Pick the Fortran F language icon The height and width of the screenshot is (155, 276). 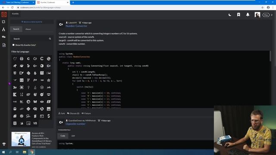[x=28, y=80]
